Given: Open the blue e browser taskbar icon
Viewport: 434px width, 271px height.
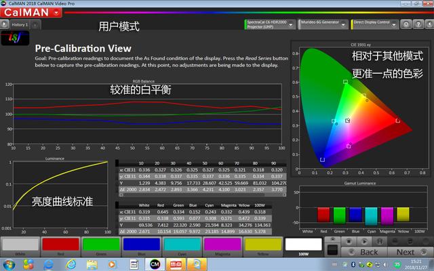Looking at the screenshot, I should coord(48,264).
